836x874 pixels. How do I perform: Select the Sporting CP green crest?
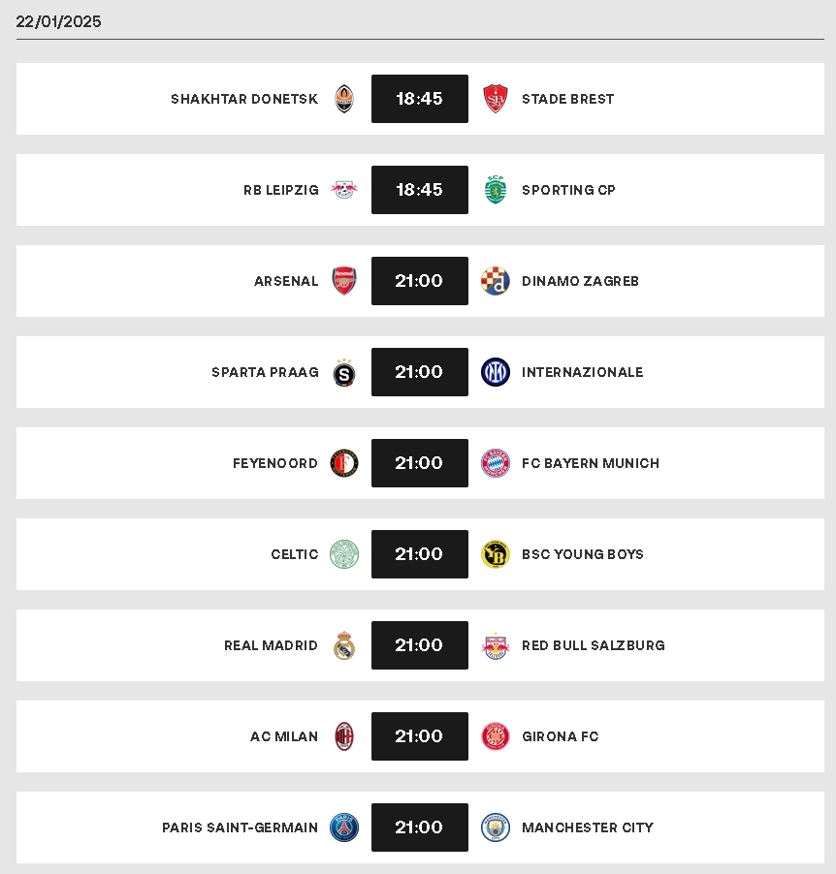coord(495,190)
